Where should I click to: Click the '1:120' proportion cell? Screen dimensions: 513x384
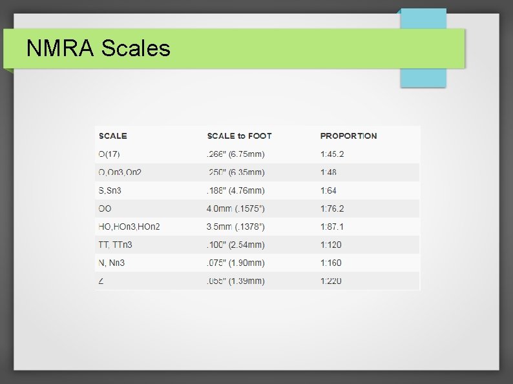point(331,245)
